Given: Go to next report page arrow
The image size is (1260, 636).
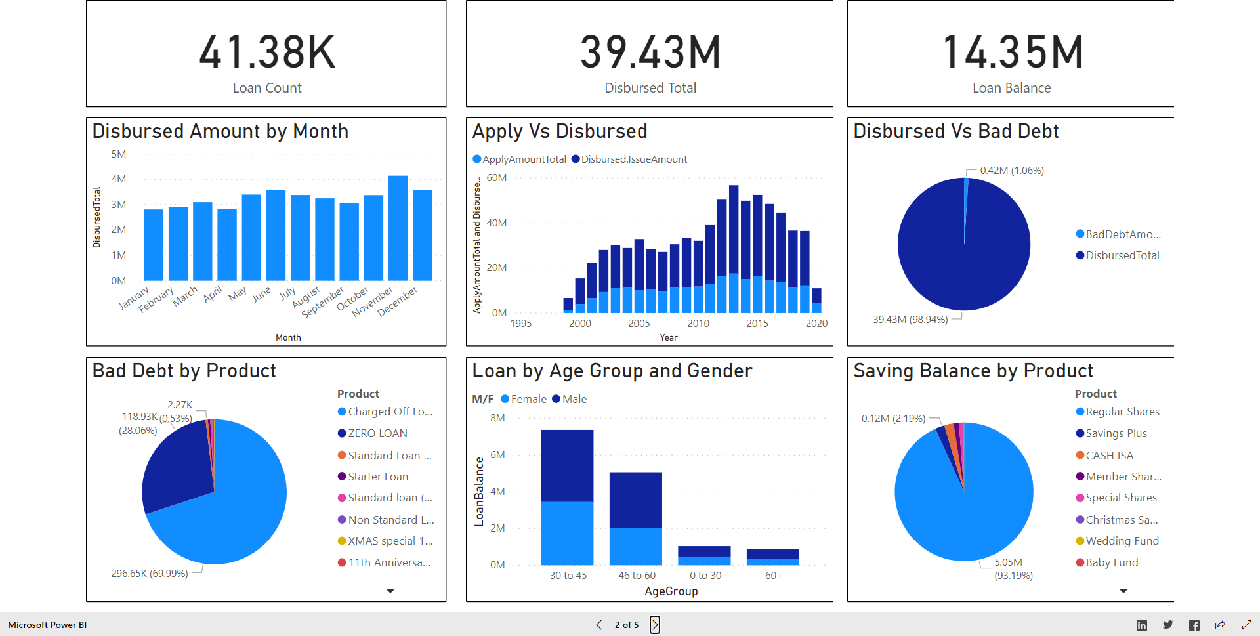Looking at the screenshot, I should coord(655,625).
